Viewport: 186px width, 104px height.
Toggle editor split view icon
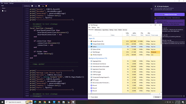click(x=151, y=9)
